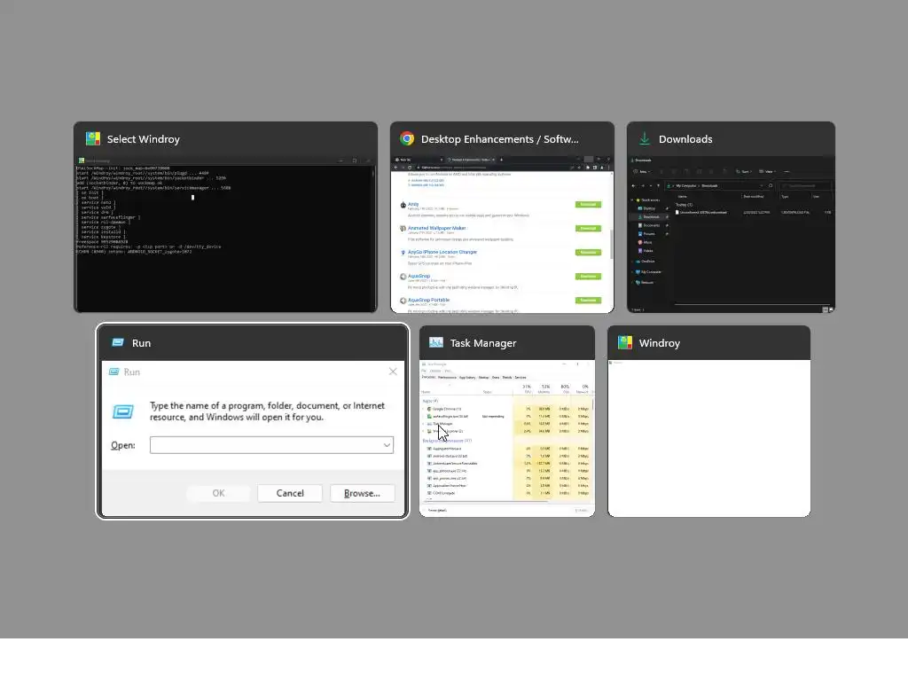
Task: Click Download next to Animated Wallpaper Maker
Action: pos(588,228)
